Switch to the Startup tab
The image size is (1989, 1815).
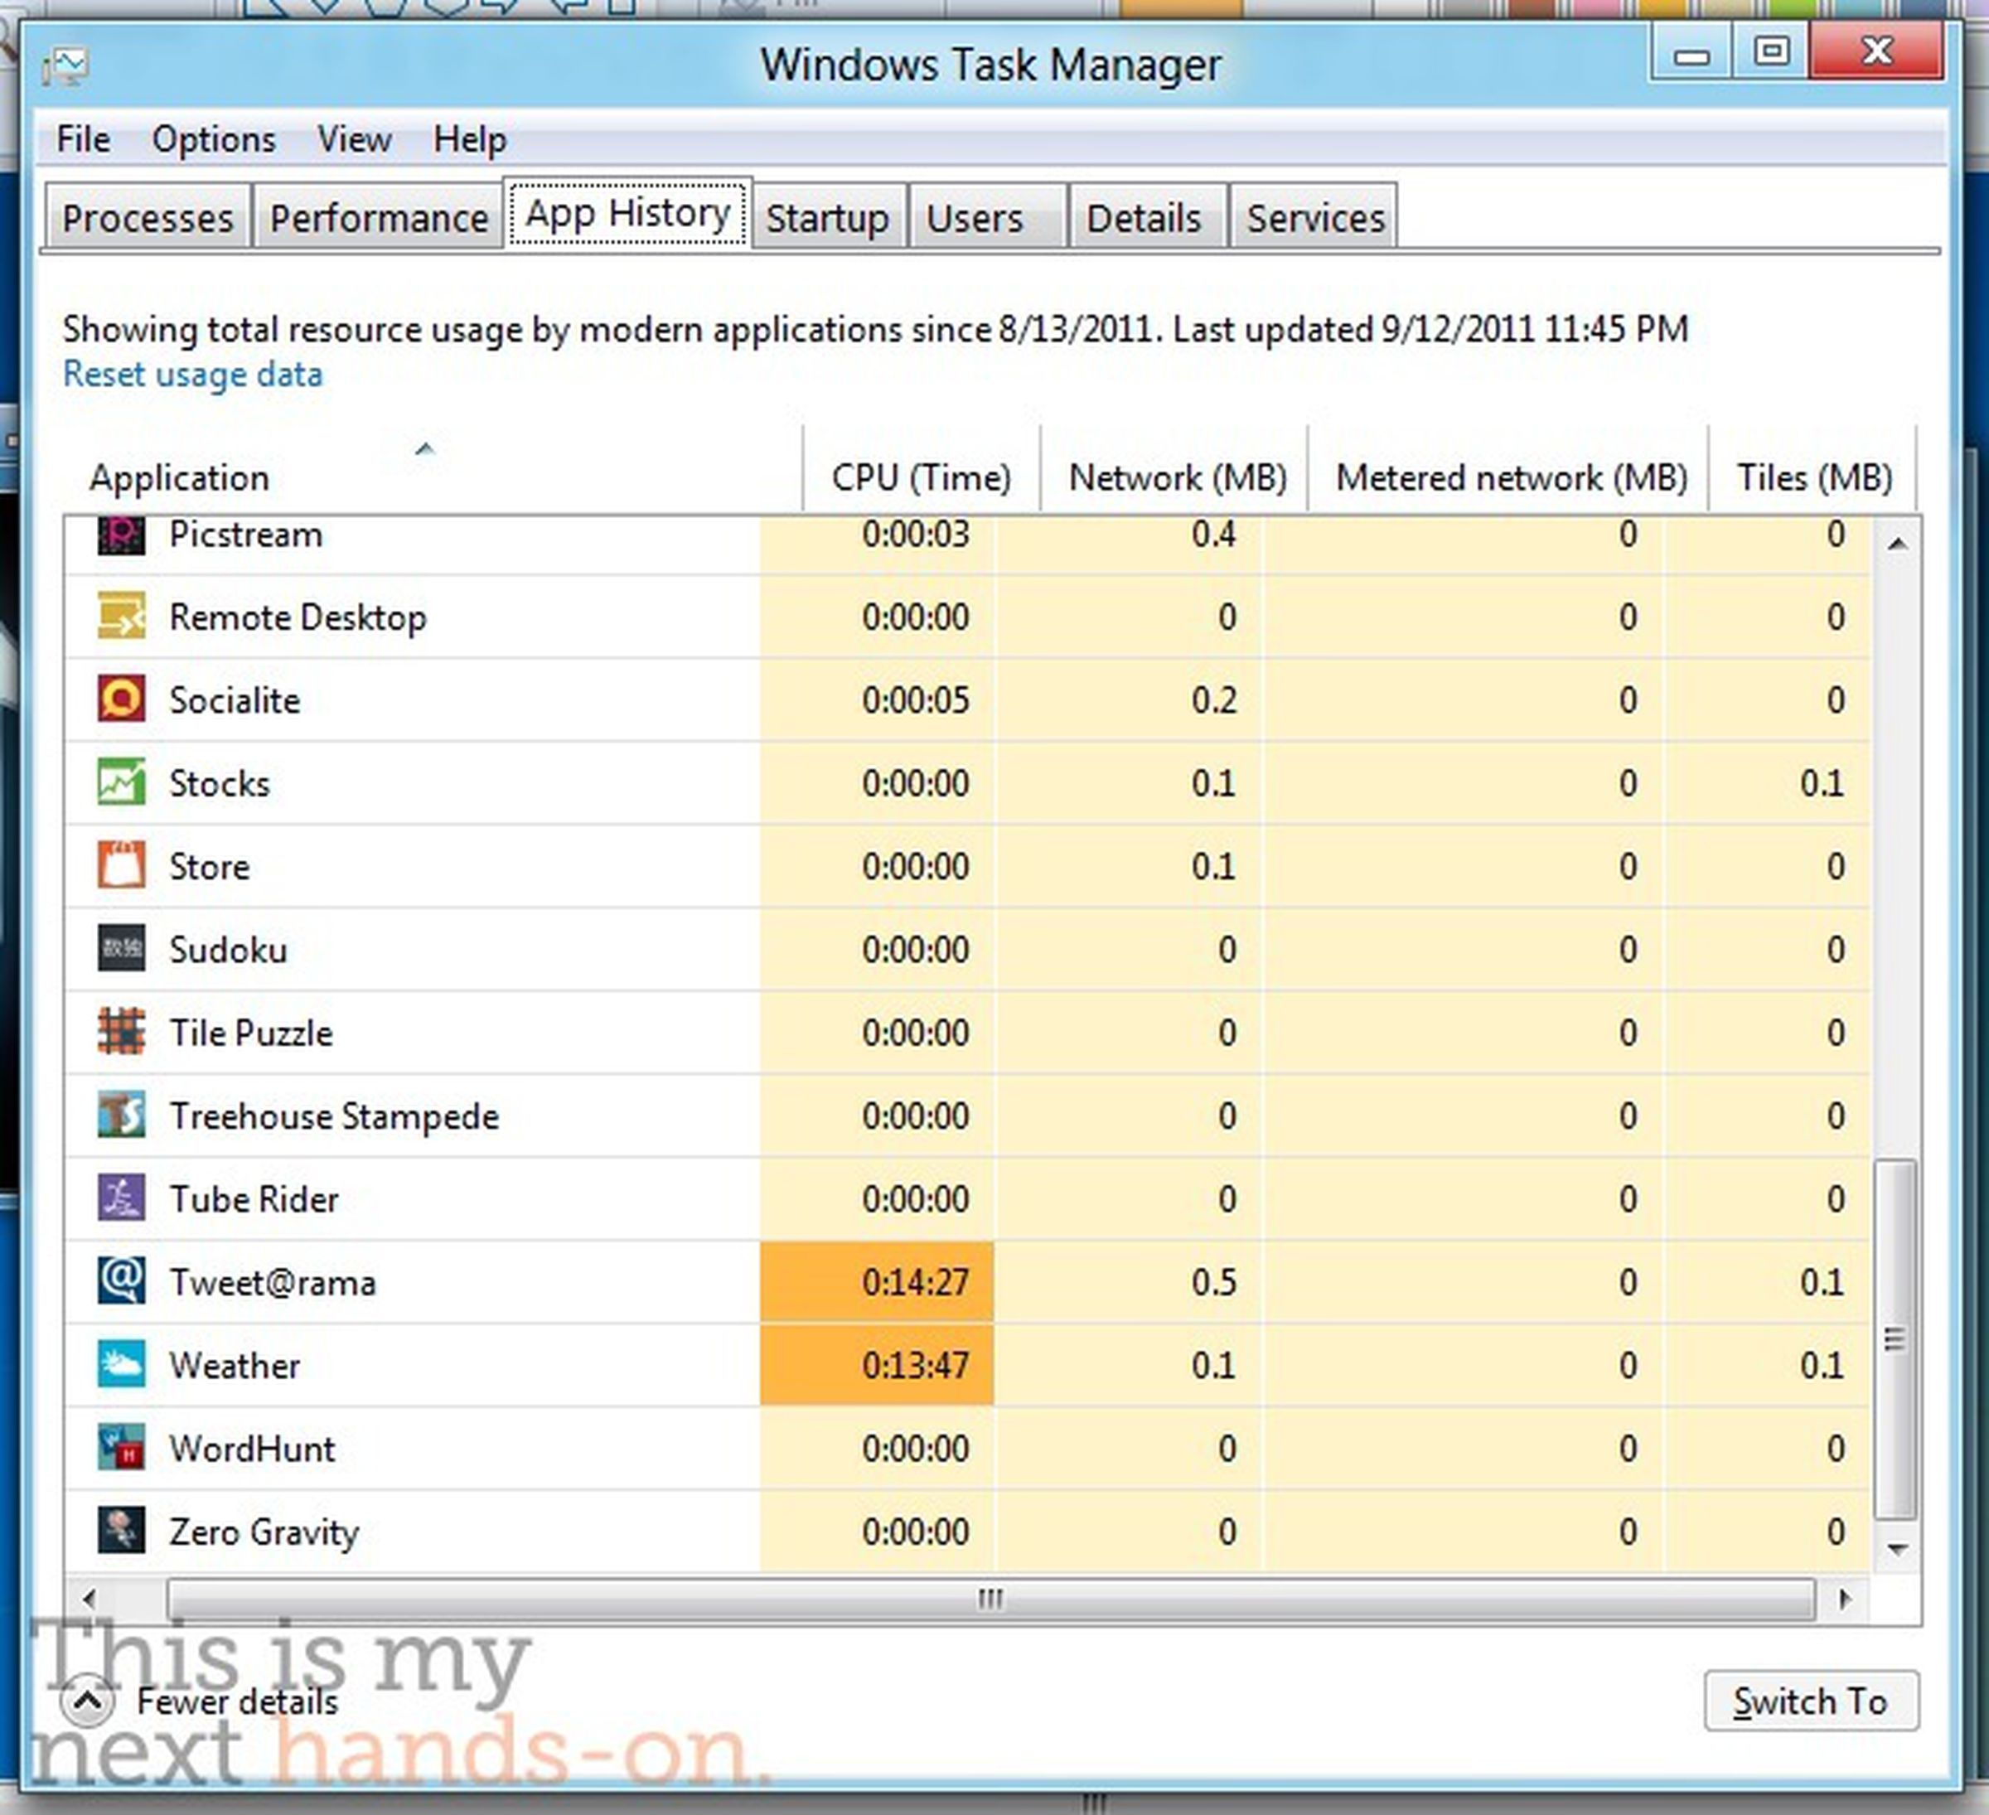click(828, 217)
